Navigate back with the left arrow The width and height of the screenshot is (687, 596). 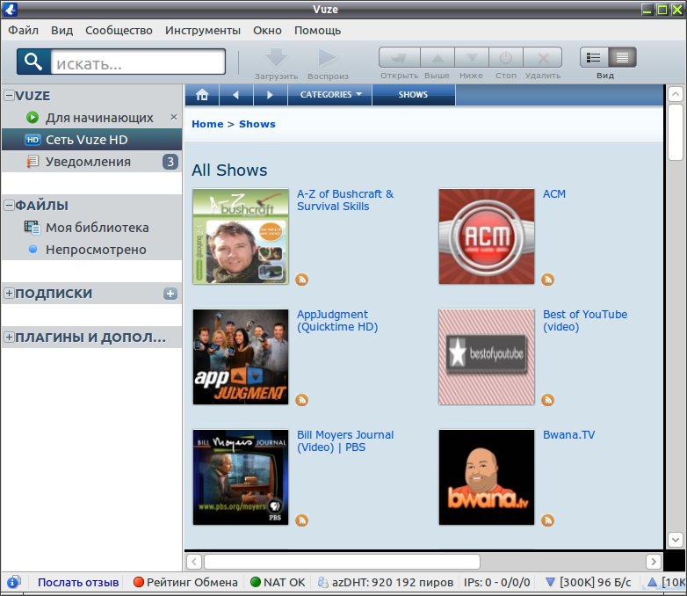[236, 95]
